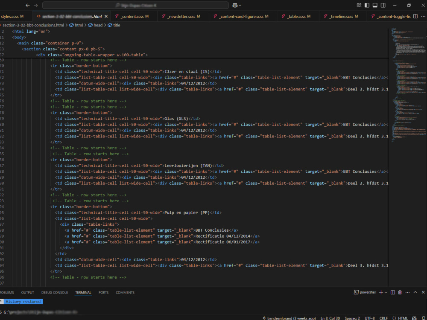Open Copilot status icon in status bar
The image size is (427, 320).
click(415, 318)
